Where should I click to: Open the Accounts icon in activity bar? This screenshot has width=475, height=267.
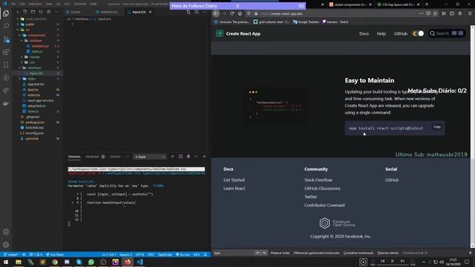pos(6,232)
